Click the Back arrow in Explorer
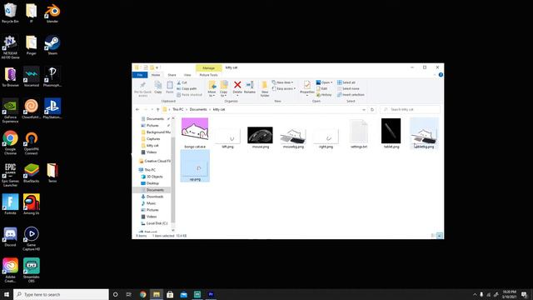Image resolution: width=533 pixels, height=300 pixels. pos(137,109)
